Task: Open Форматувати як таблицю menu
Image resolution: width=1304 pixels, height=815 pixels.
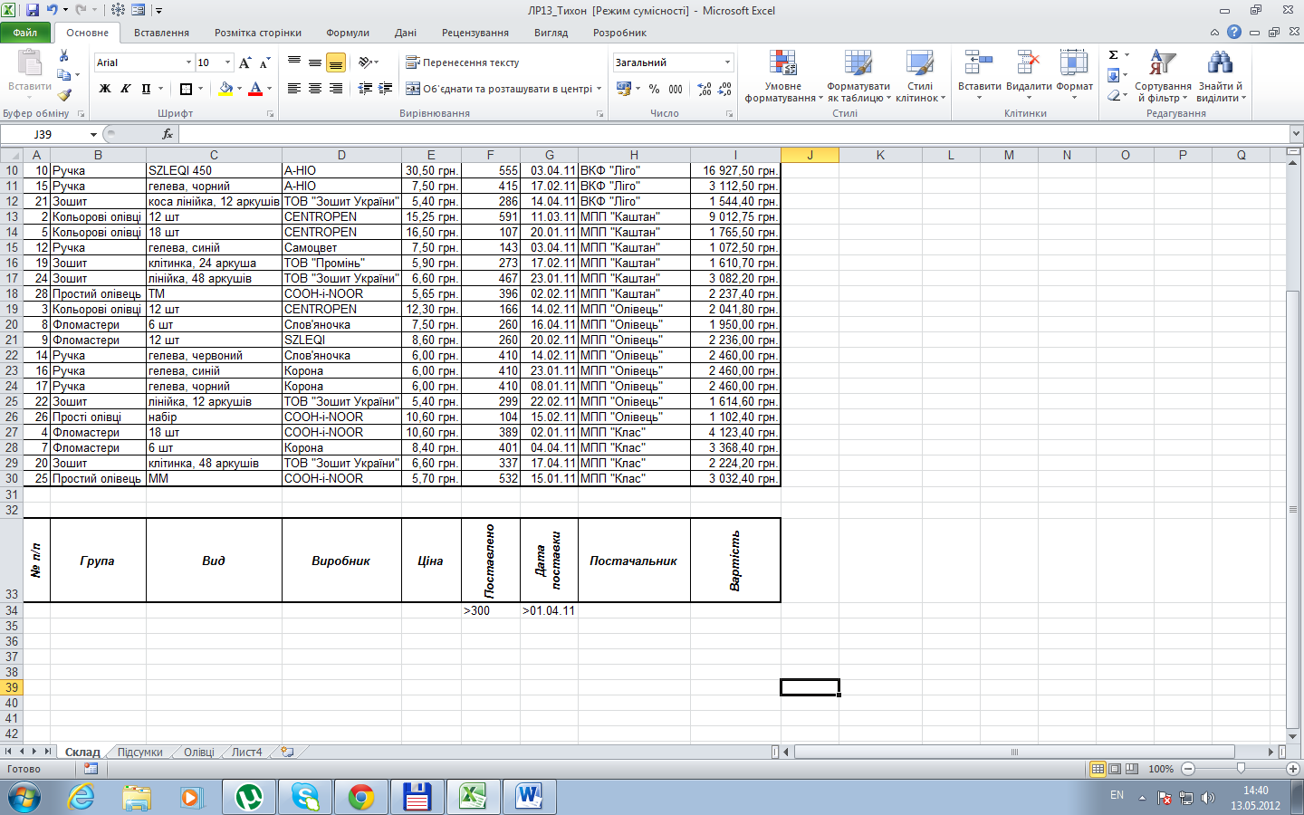Action: (x=858, y=76)
